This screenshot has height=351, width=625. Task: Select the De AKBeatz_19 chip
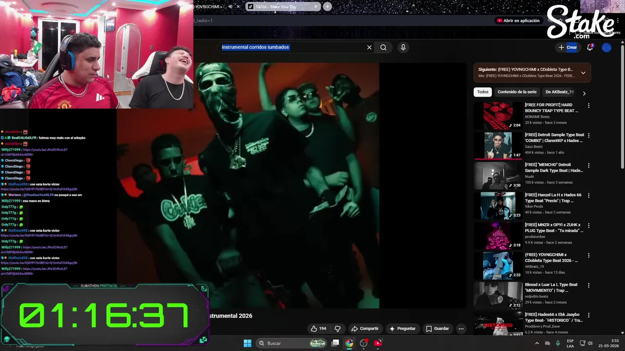(560, 92)
